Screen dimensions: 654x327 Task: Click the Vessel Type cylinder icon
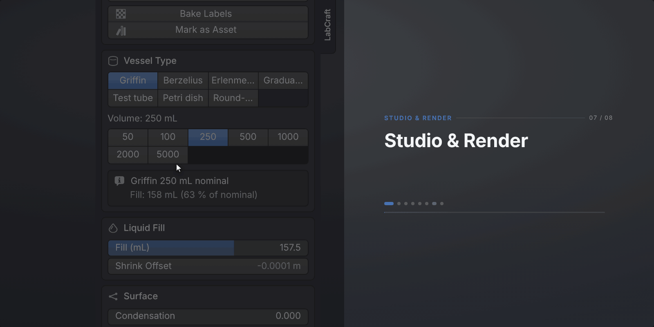pos(113,61)
